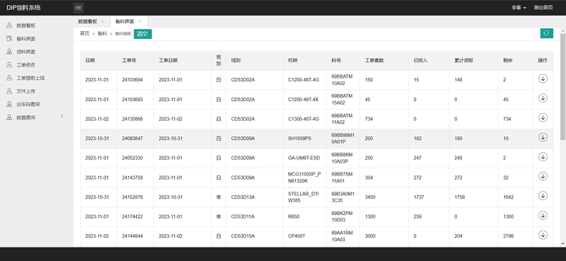Screen dimensions: 566x261
Task: Click the 首页 breadcrumb link
Action: pyautogui.click(x=85, y=33)
